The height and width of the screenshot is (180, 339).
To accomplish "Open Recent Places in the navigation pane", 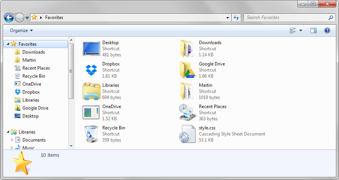I will click(x=36, y=68).
